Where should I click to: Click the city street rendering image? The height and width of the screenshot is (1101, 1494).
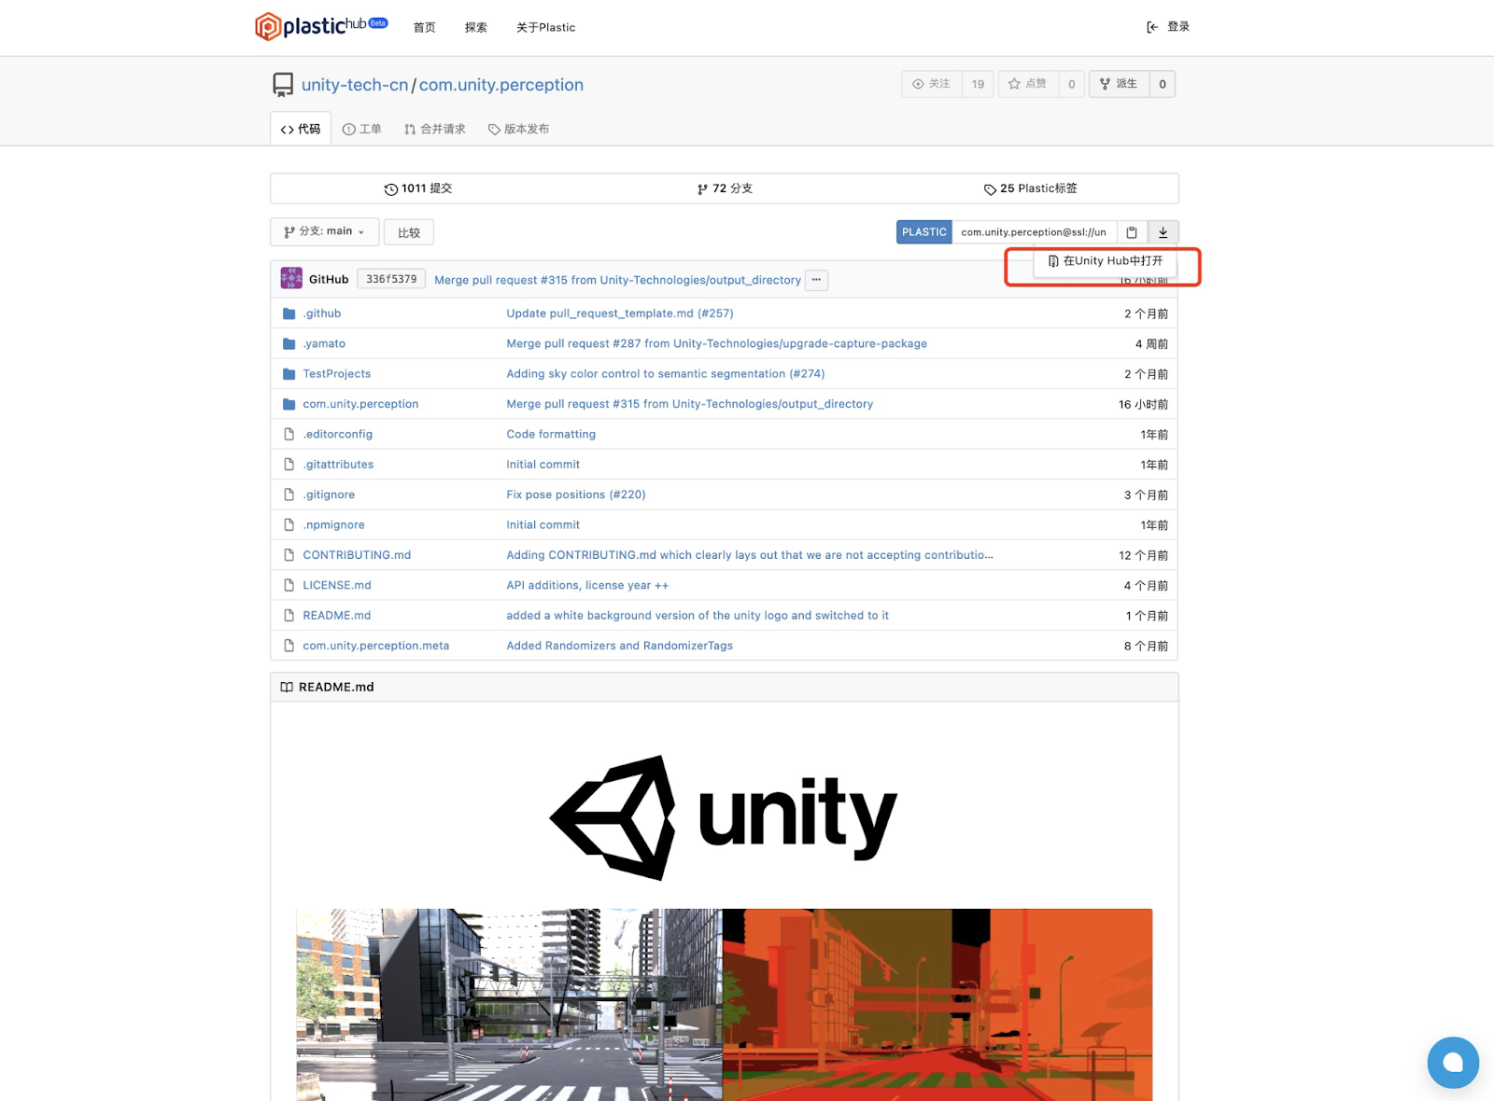[x=509, y=1005]
